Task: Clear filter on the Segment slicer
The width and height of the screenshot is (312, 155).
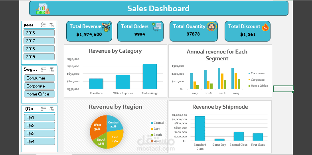Action: point(52,70)
